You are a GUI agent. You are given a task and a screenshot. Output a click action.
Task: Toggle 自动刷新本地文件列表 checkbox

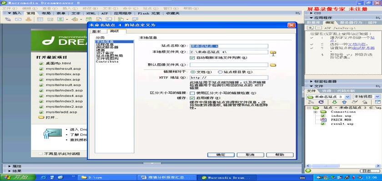click(x=192, y=58)
